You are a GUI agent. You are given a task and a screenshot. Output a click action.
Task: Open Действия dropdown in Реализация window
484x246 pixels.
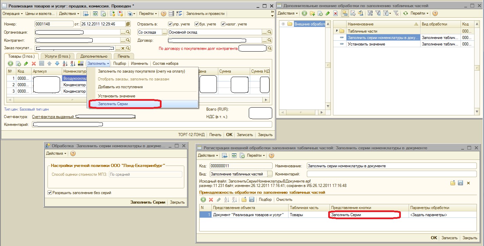[69, 14]
